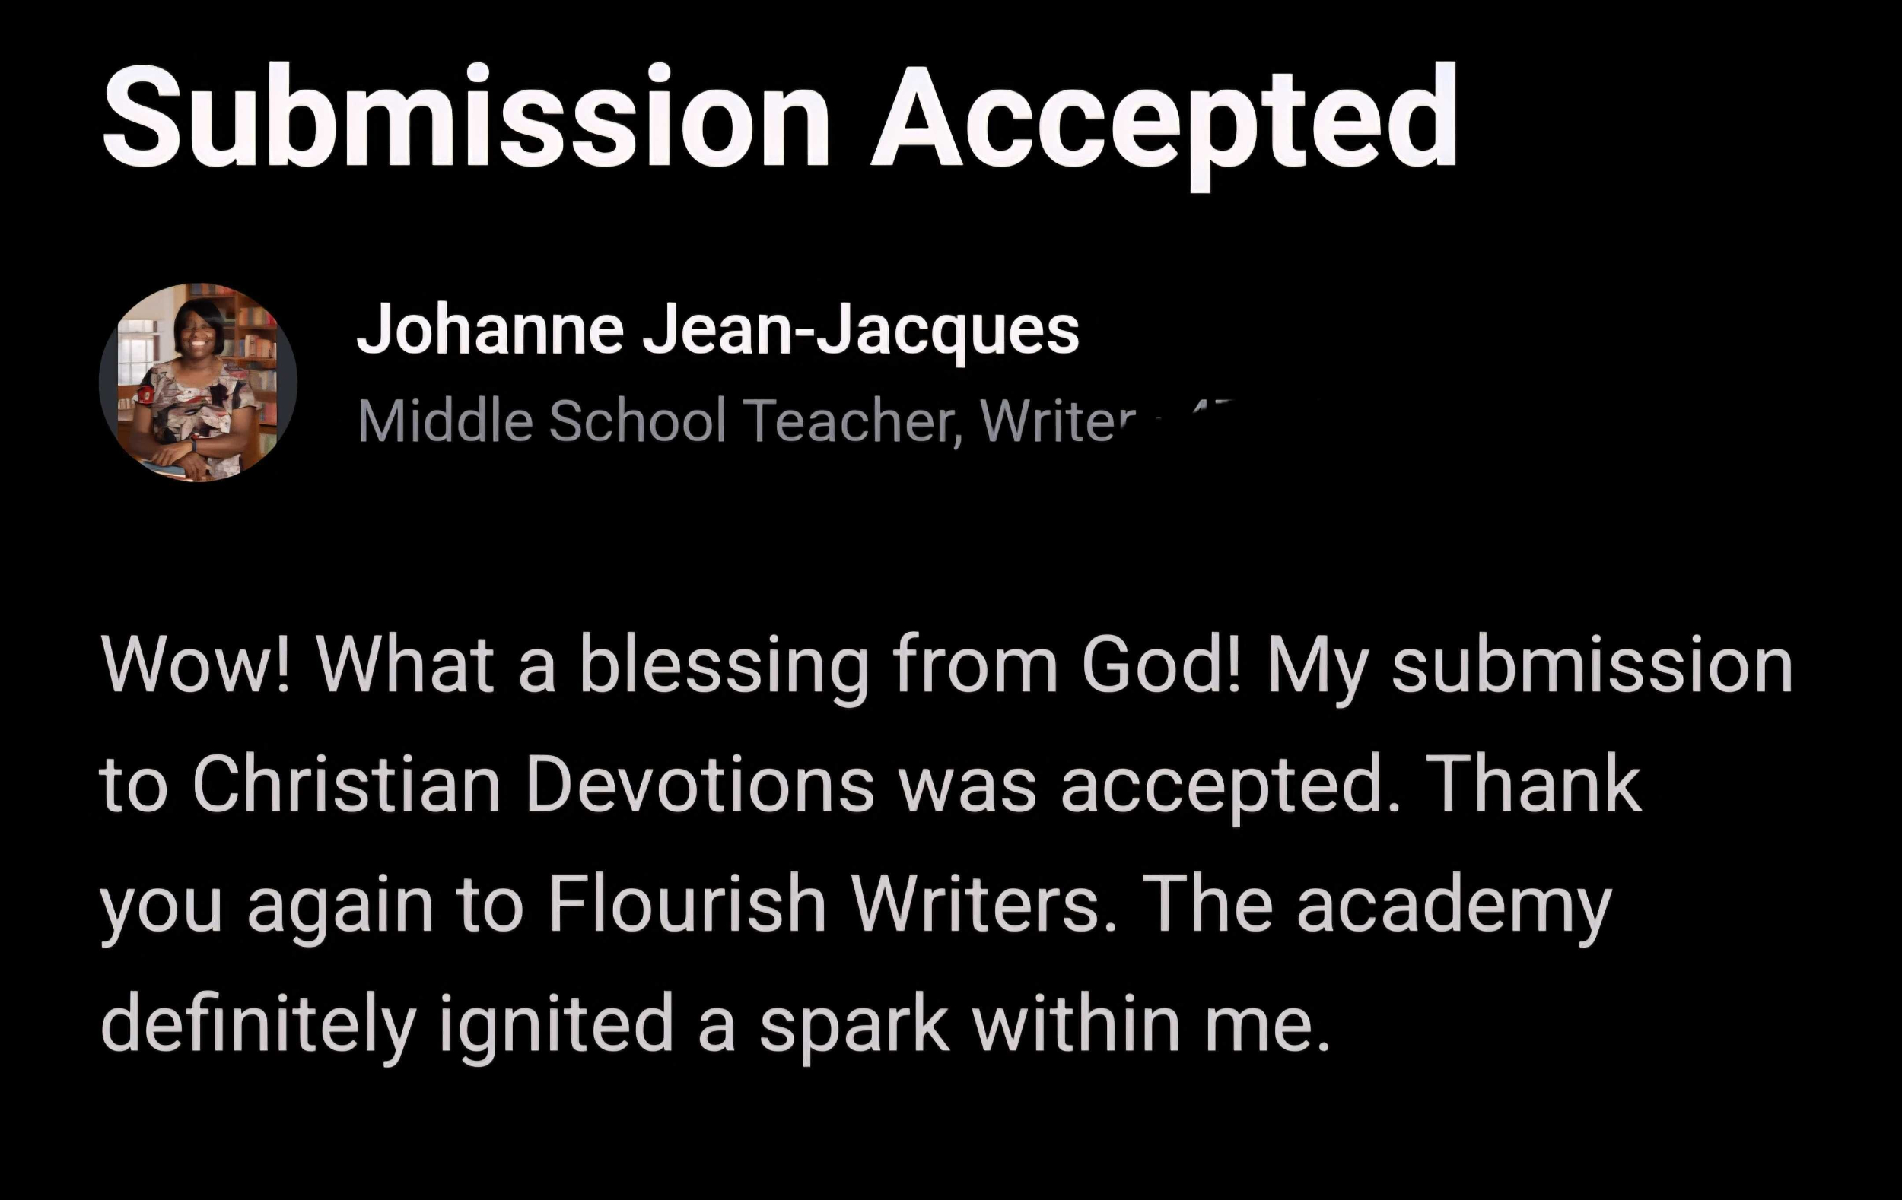Click the words "a spark"
Viewport: 1902px width, 1200px height.
click(x=823, y=1024)
